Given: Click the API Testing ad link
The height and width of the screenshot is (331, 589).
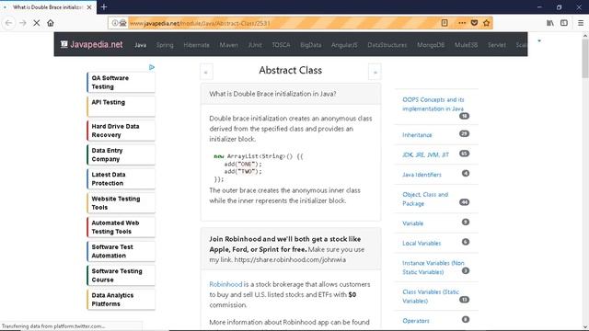Looking at the screenshot, I should point(121,107).
